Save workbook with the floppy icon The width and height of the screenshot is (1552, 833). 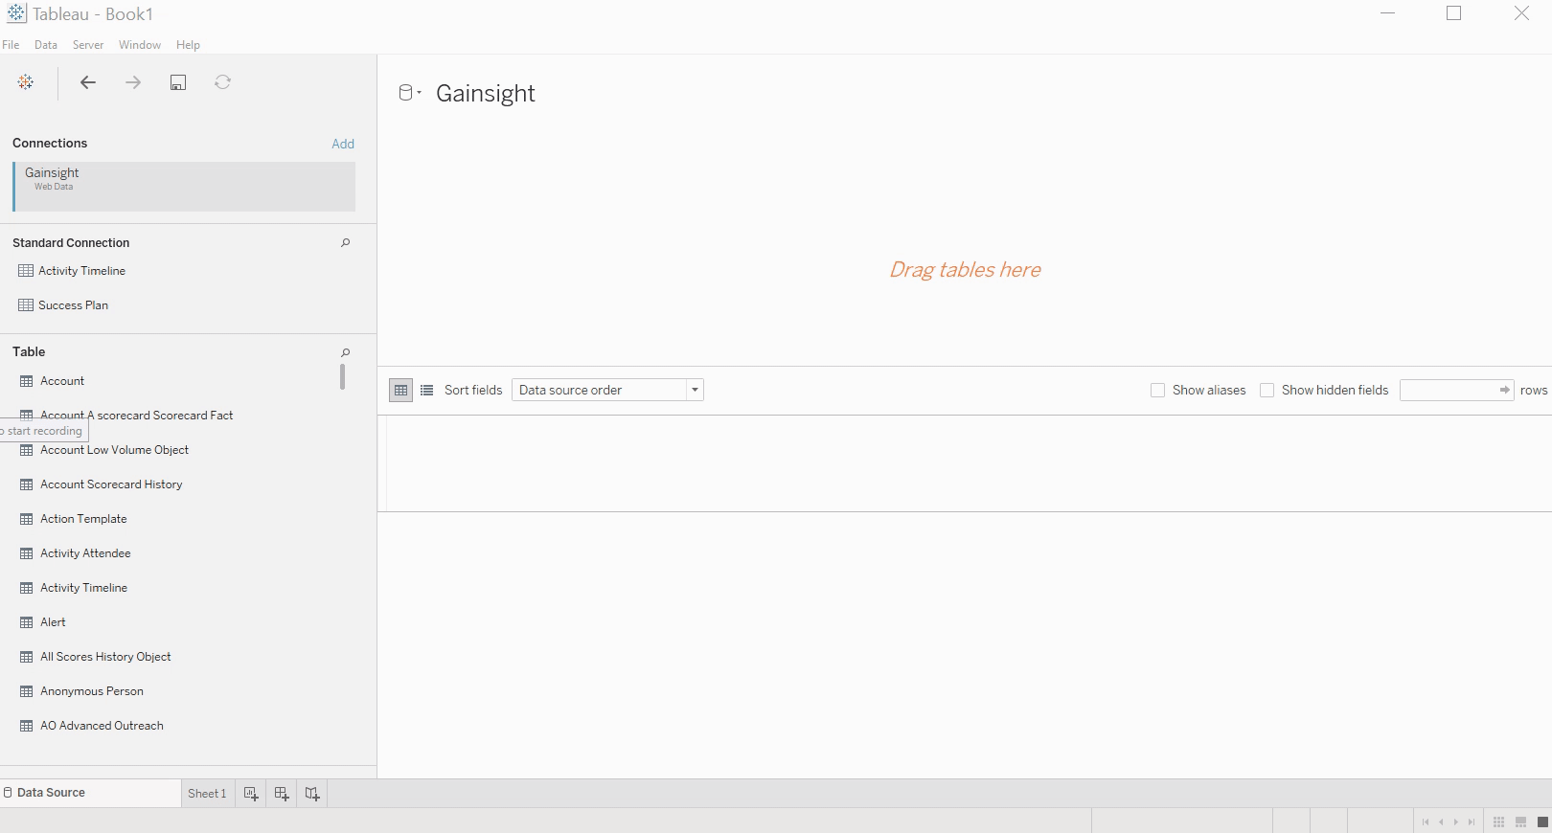click(178, 82)
